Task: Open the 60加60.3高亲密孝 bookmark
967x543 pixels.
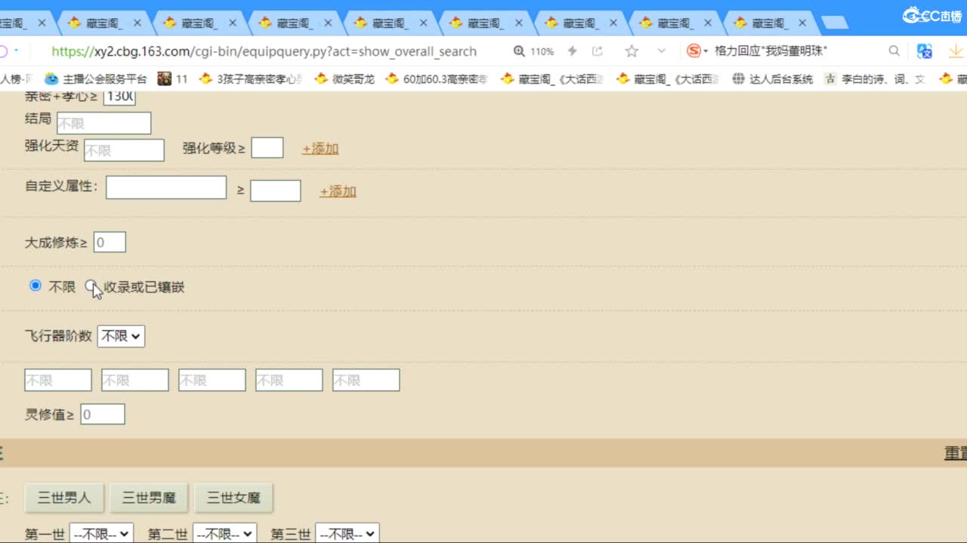Action: coord(437,78)
